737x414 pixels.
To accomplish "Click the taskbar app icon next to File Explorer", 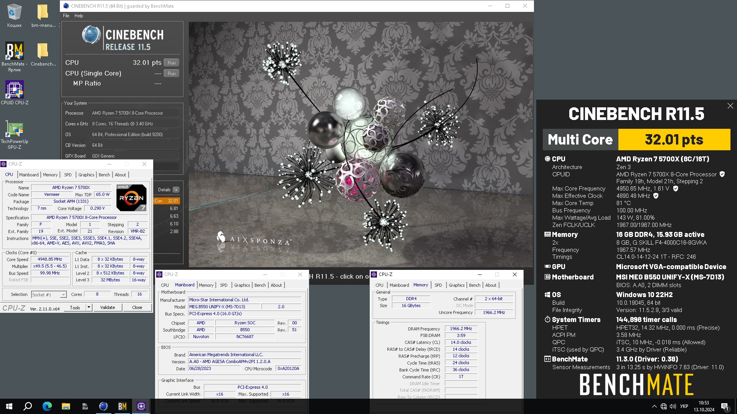I will [x=84, y=406].
